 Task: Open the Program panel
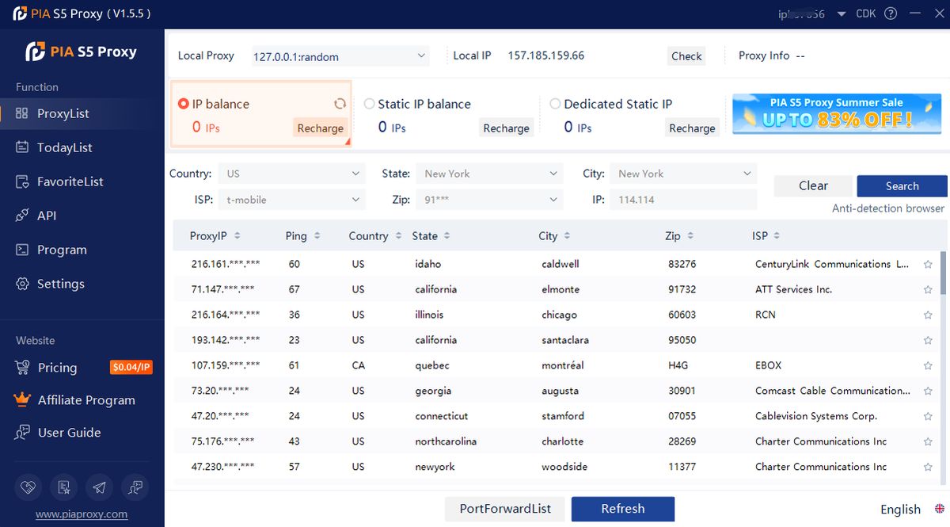(x=63, y=249)
